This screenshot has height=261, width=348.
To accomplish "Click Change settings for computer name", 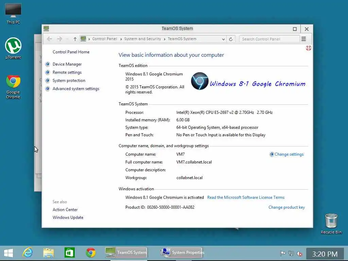I will click(x=289, y=154).
